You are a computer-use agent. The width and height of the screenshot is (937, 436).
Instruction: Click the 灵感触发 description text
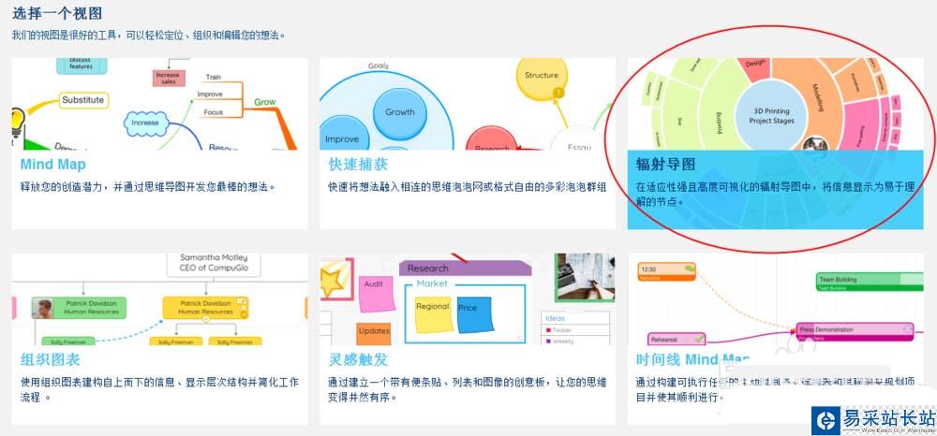click(466, 389)
